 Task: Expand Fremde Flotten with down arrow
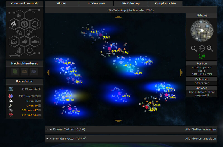click(x=47, y=139)
